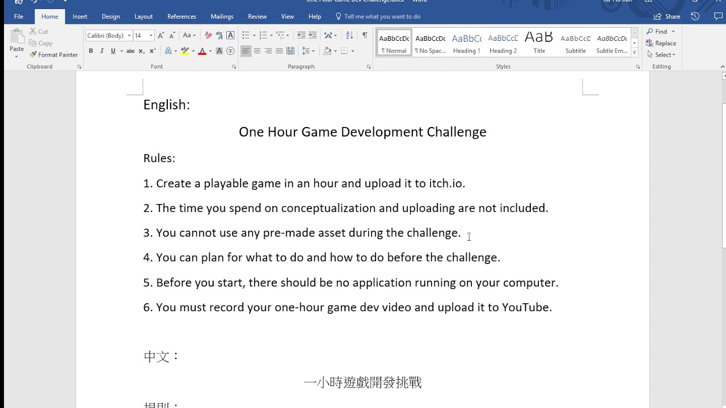Screen dimensions: 726x408
Task: Click the Replace tool
Action: tap(661, 43)
